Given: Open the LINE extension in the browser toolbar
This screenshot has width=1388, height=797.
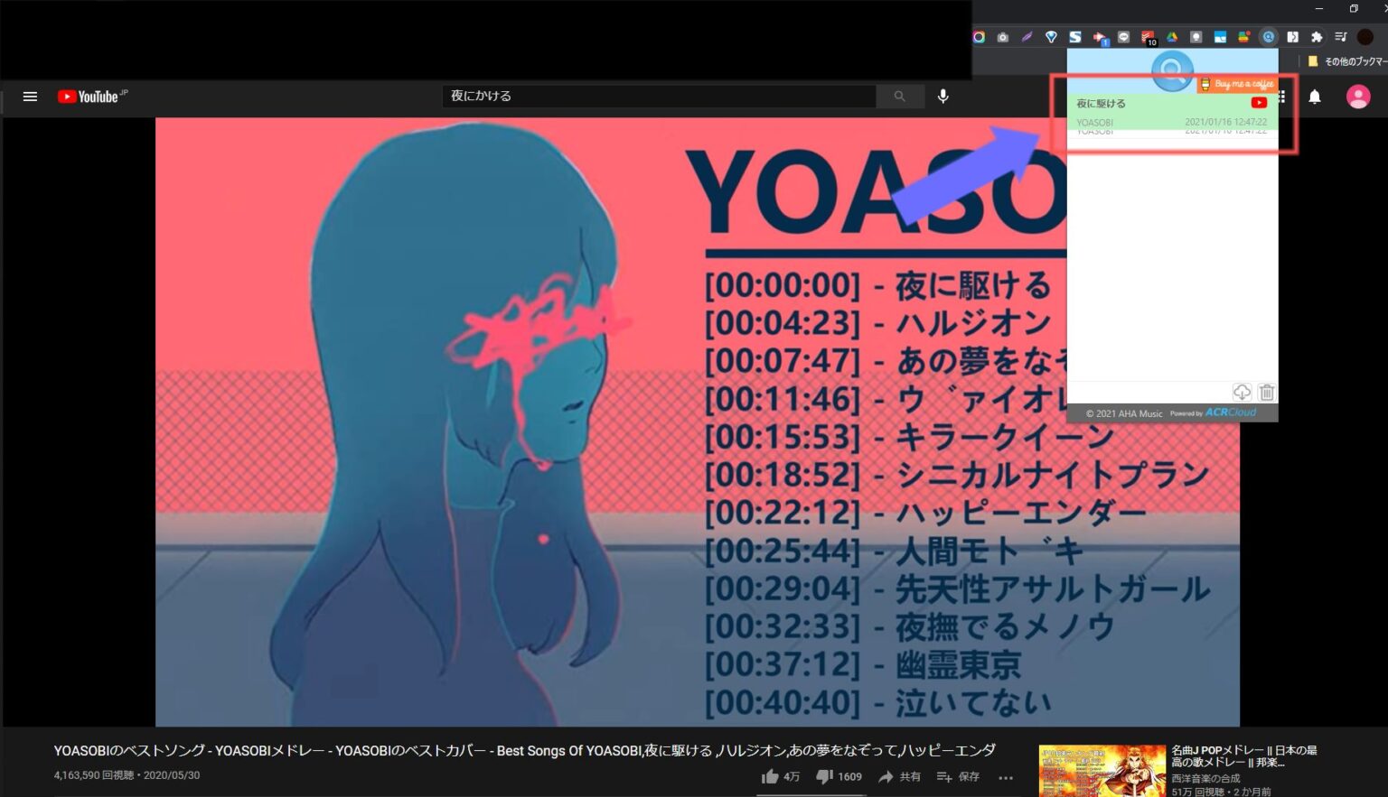Looking at the screenshot, I should [1123, 36].
